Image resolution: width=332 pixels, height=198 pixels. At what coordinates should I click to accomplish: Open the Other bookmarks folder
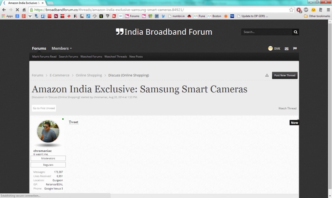click(317, 16)
